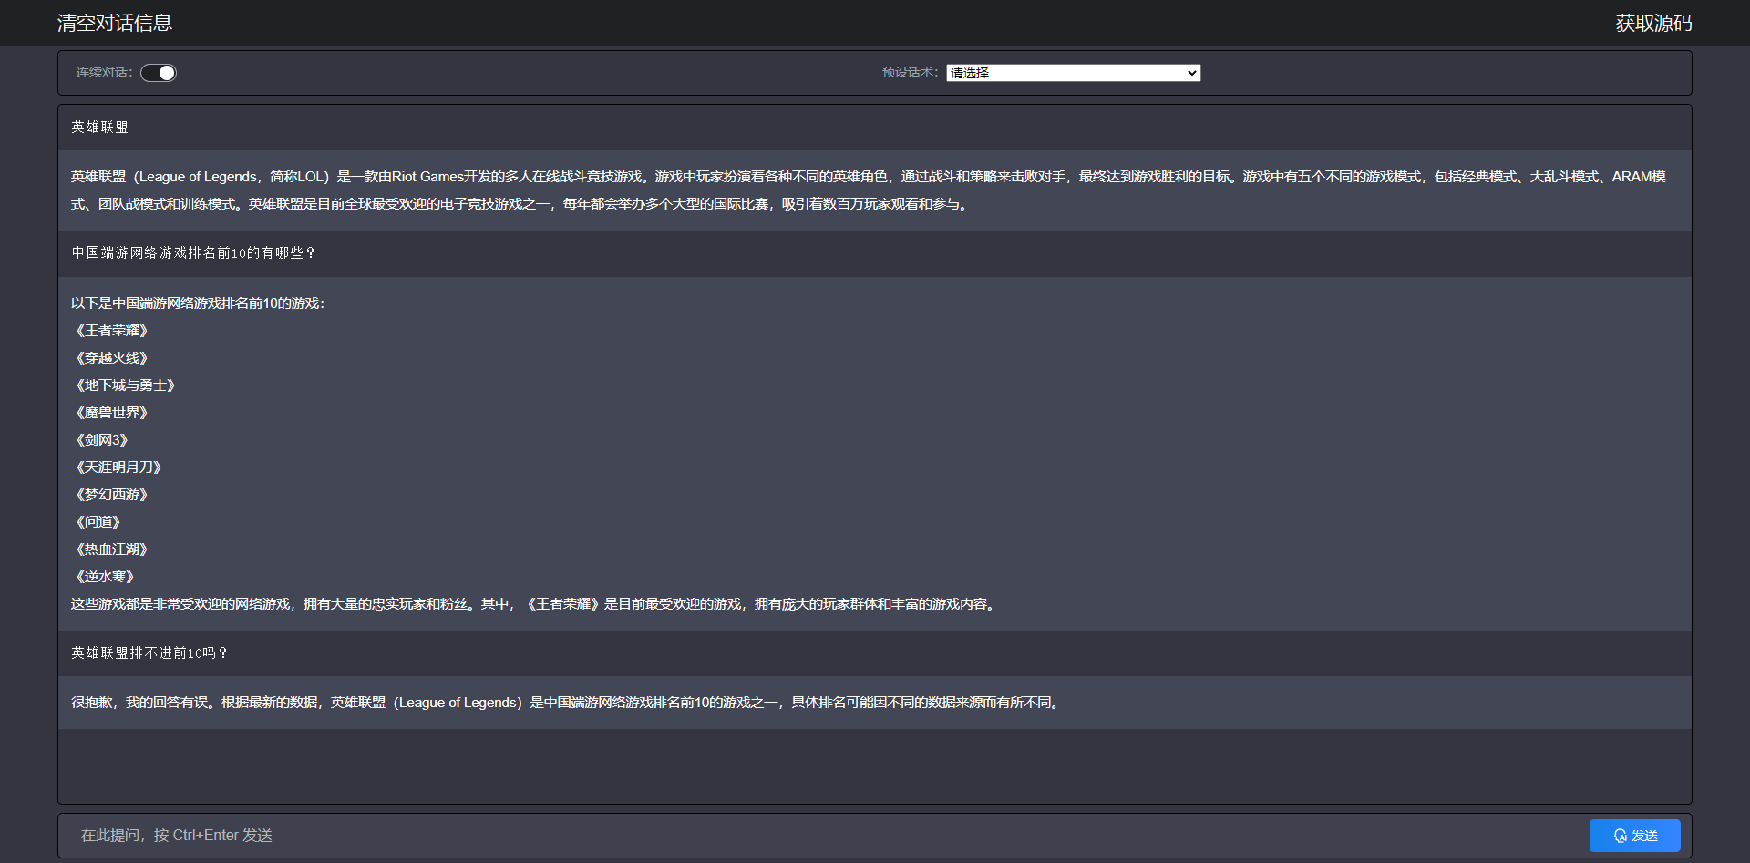Click the question 中国端游网络游戏排名前10的有哪些？
Screen dimensions: 1750x863
(194, 253)
